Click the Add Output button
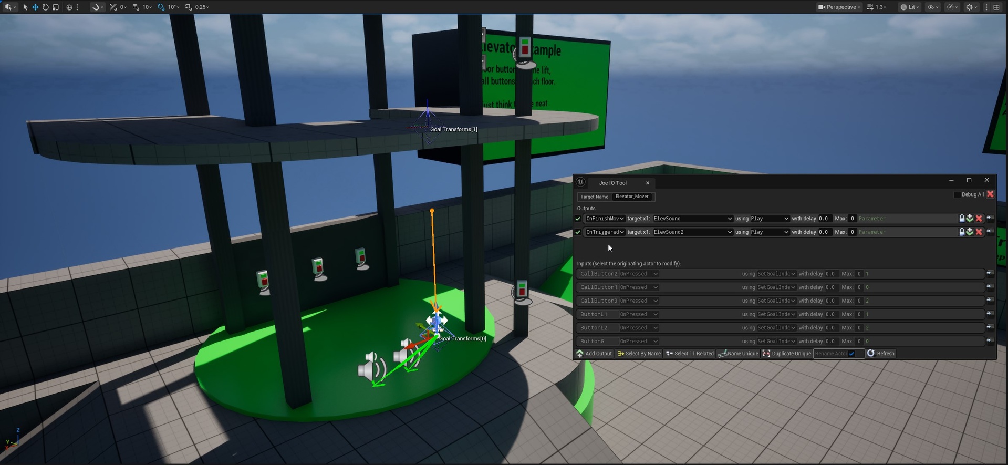Screen dimensions: 1008x465 pos(594,354)
